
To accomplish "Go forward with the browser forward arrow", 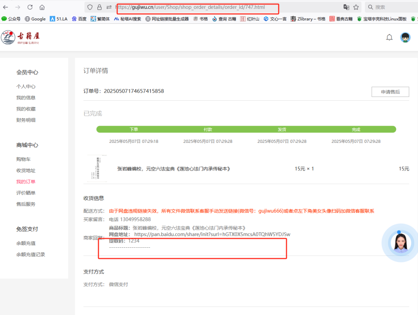I will point(18,7).
